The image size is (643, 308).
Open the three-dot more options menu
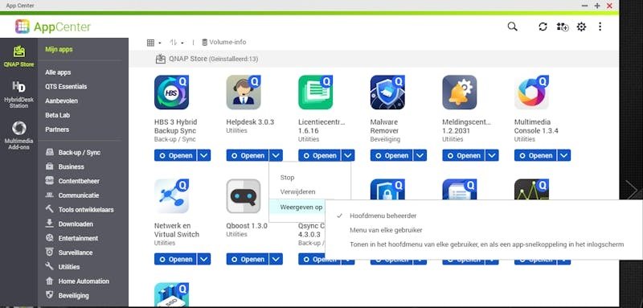pos(600,27)
